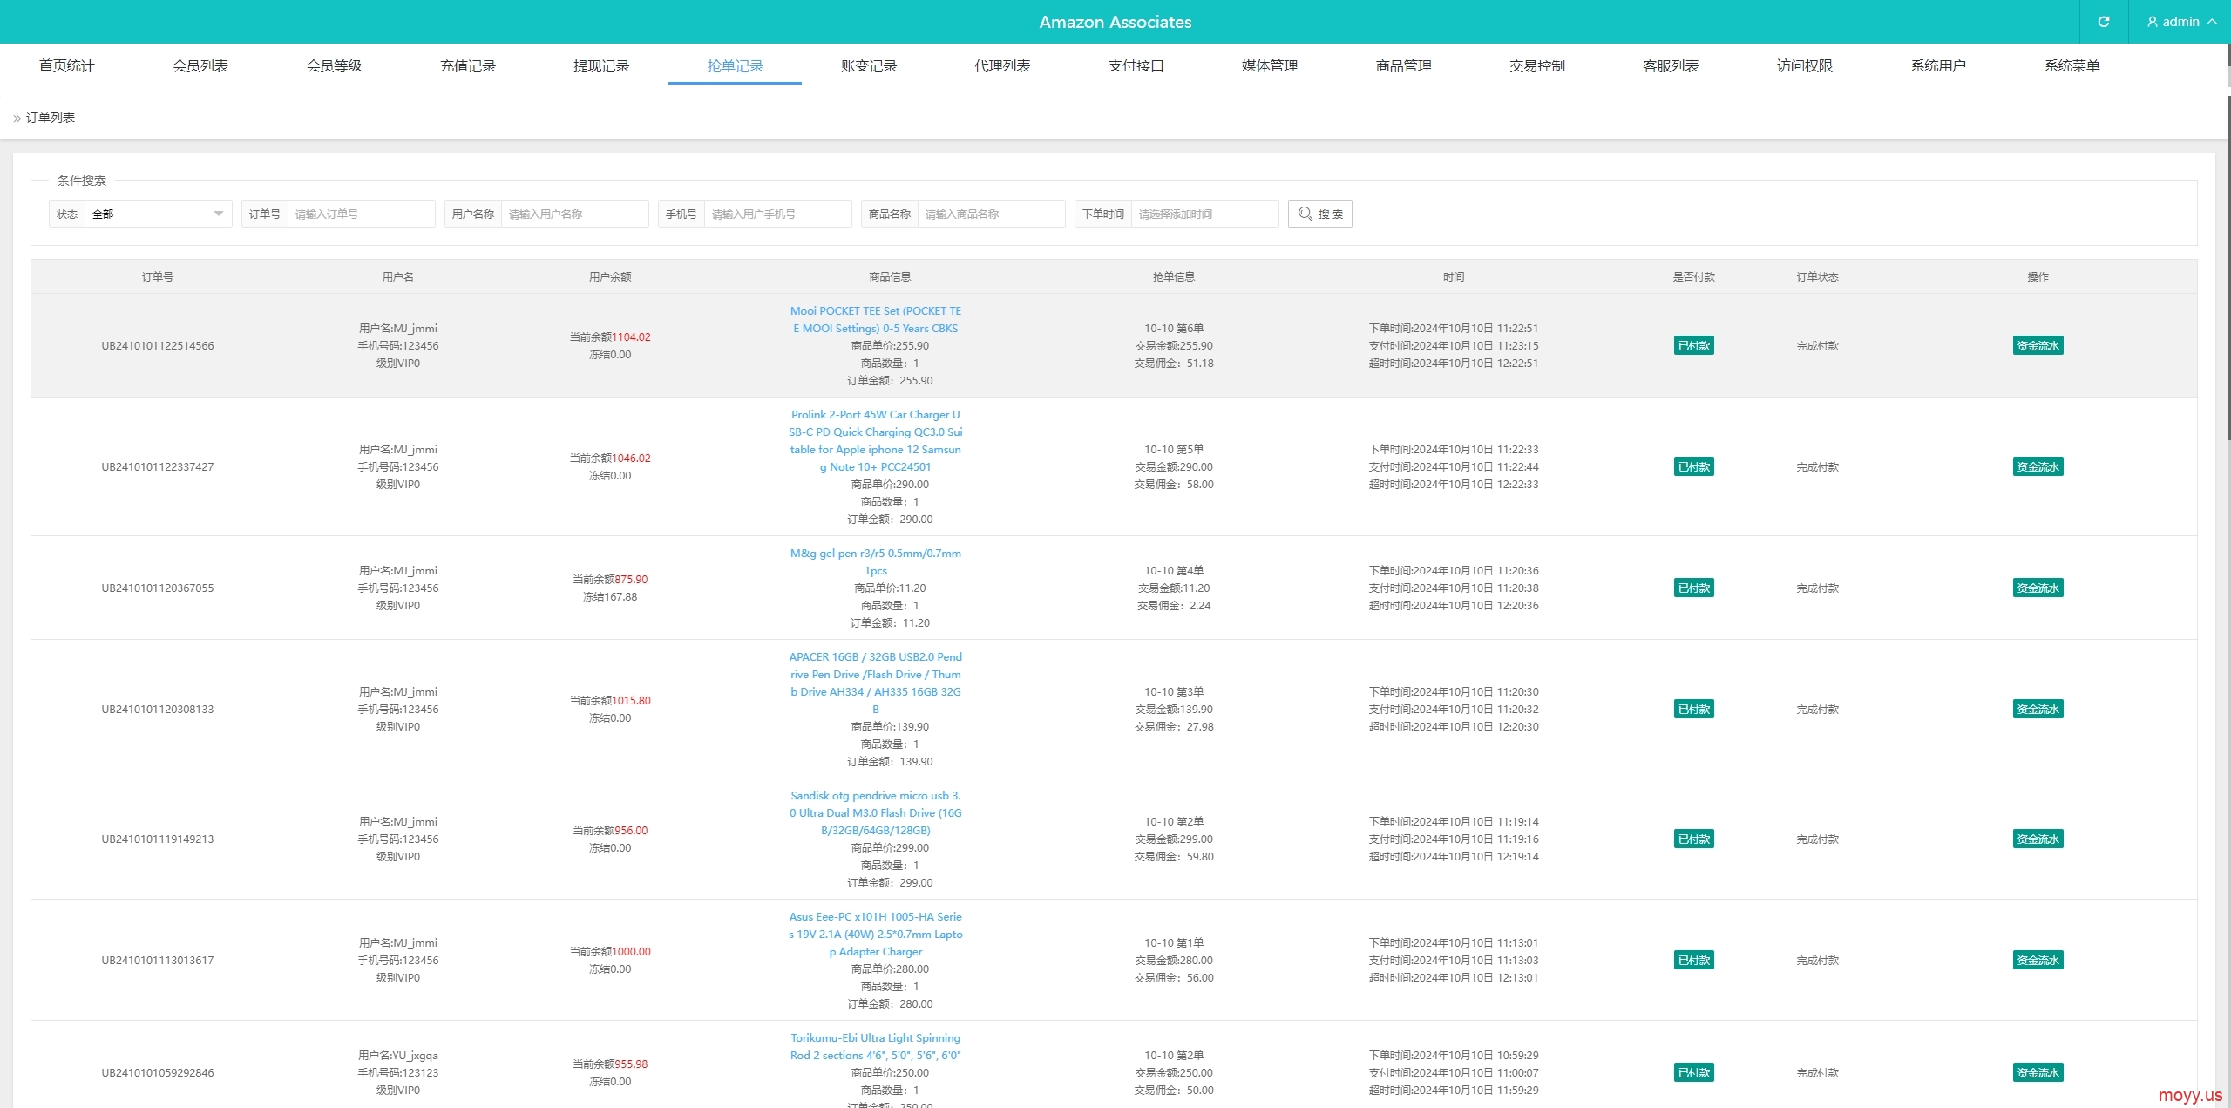The height and width of the screenshot is (1108, 2231).
Task: Select the 抢单记录 tab
Action: [x=735, y=65]
